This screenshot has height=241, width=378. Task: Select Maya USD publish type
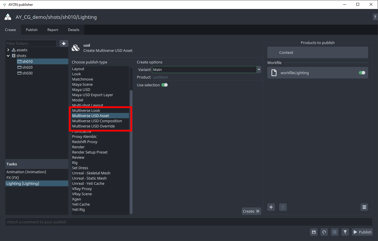[x=100, y=90]
